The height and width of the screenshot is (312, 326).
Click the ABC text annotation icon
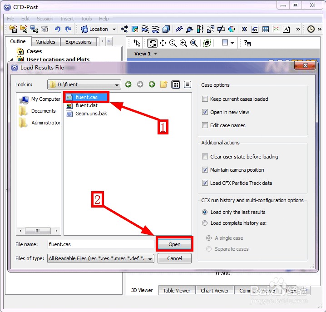[x=179, y=30]
